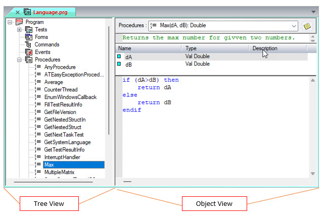Click the Events icon in tree
Image resolution: width=325 pixels, height=217 pixels.
pyautogui.click(x=28, y=52)
